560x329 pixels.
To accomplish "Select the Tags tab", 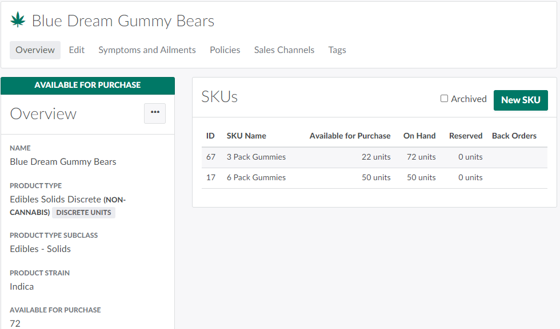I will [337, 50].
